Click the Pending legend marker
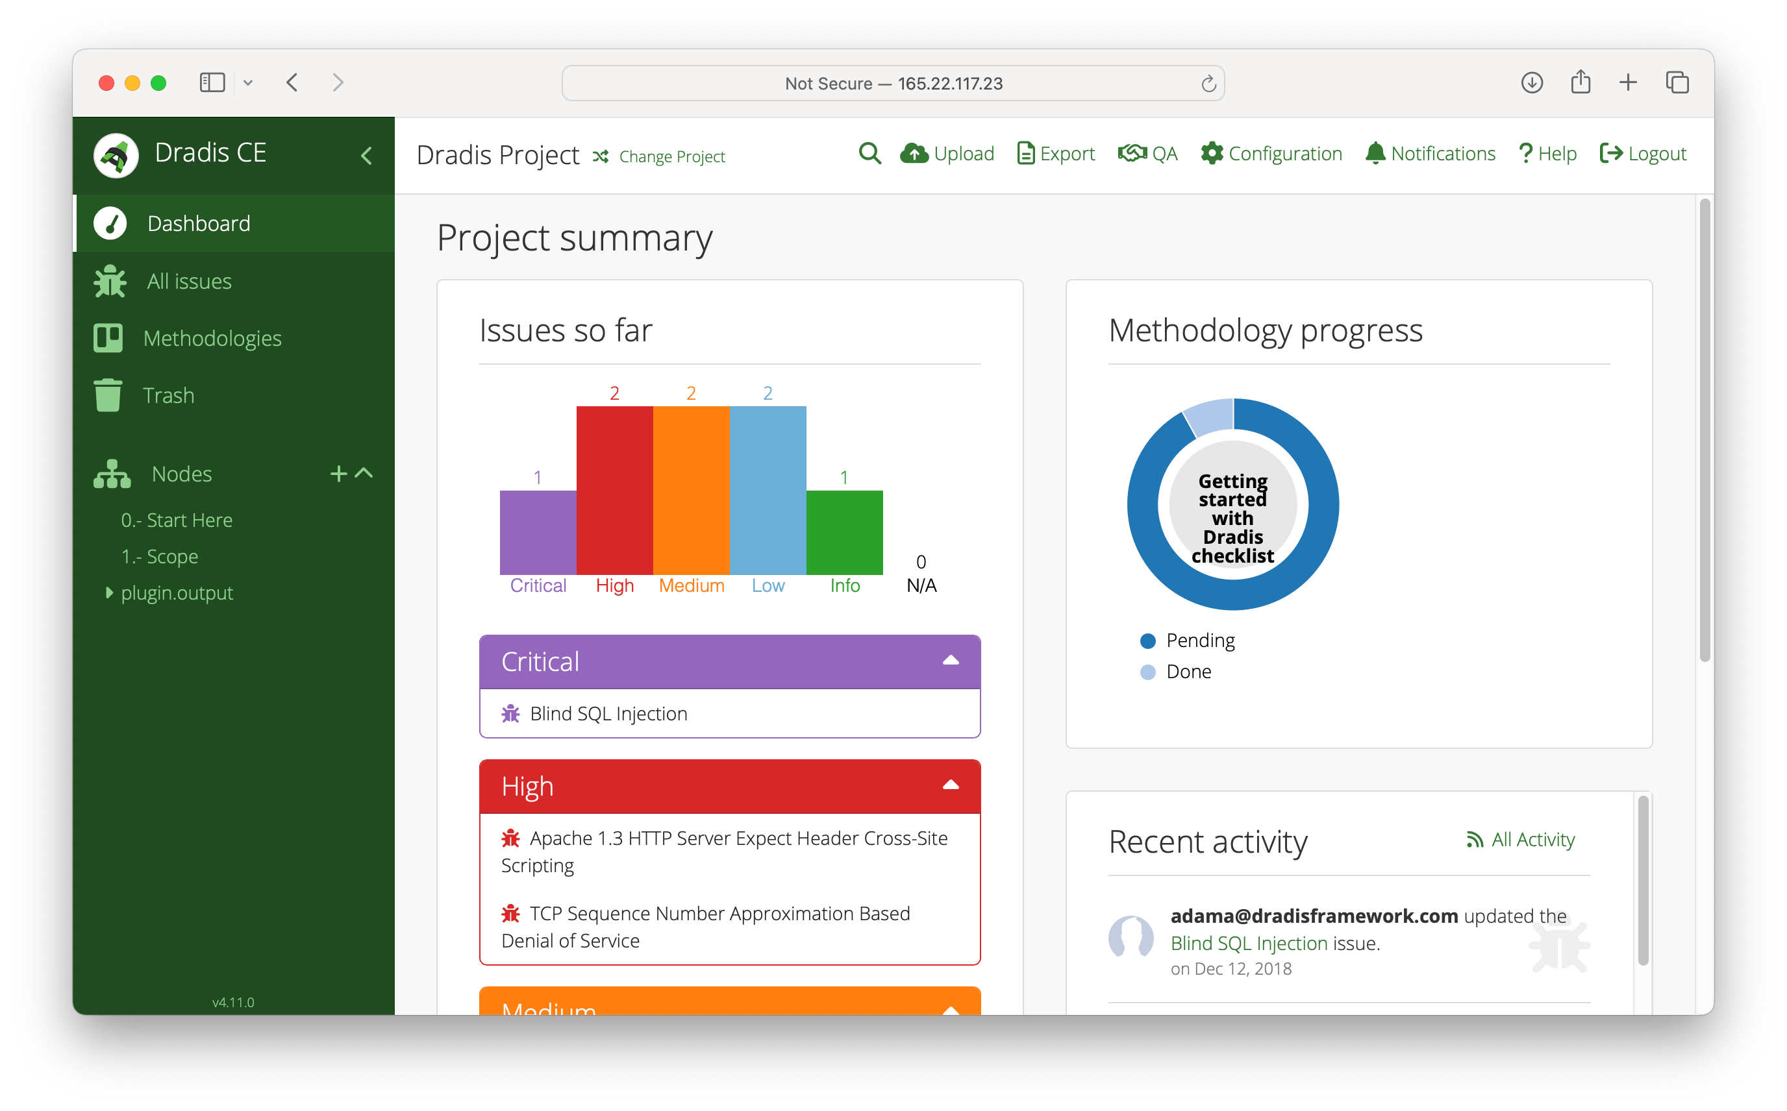Screen dimensions: 1787x1111 [x=1148, y=640]
